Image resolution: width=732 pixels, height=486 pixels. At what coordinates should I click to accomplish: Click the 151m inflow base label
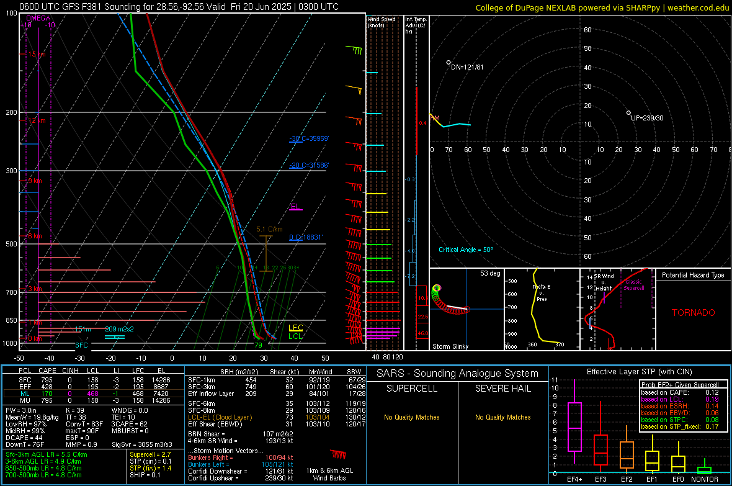point(83,329)
